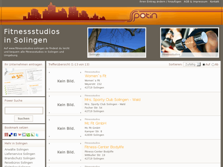Click the Suchen button
This screenshot has width=223, height=167.
[24, 119]
